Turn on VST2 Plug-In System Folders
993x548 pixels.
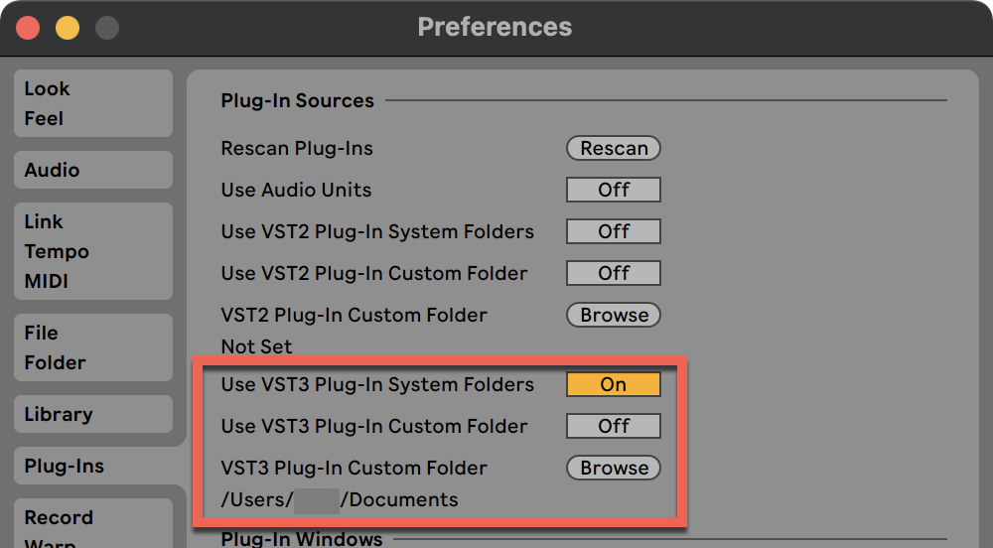coord(613,231)
